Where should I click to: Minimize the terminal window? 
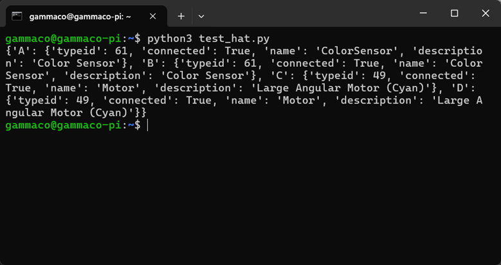(x=424, y=14)
